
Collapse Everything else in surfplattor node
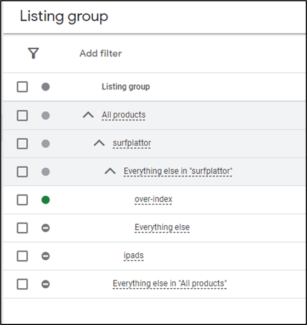click(x=110, y=171)
